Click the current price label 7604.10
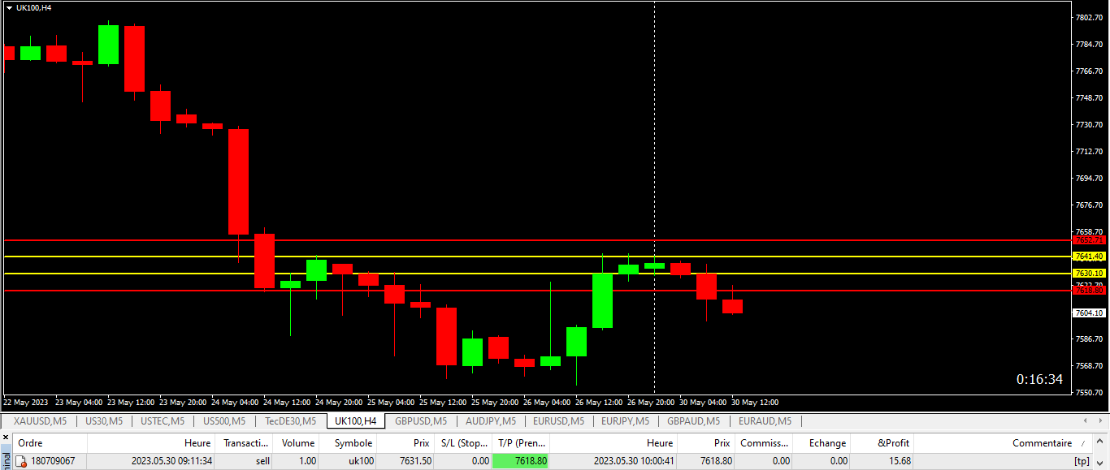The width and height of the screenshot is (1110, 470). pyautogui.click(x=1088, y=313)
